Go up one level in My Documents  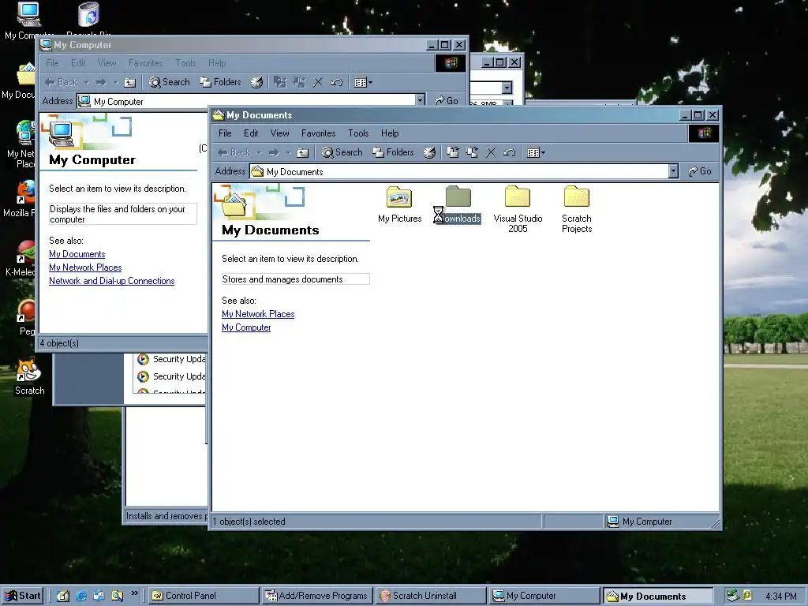(x=303, y=152)
